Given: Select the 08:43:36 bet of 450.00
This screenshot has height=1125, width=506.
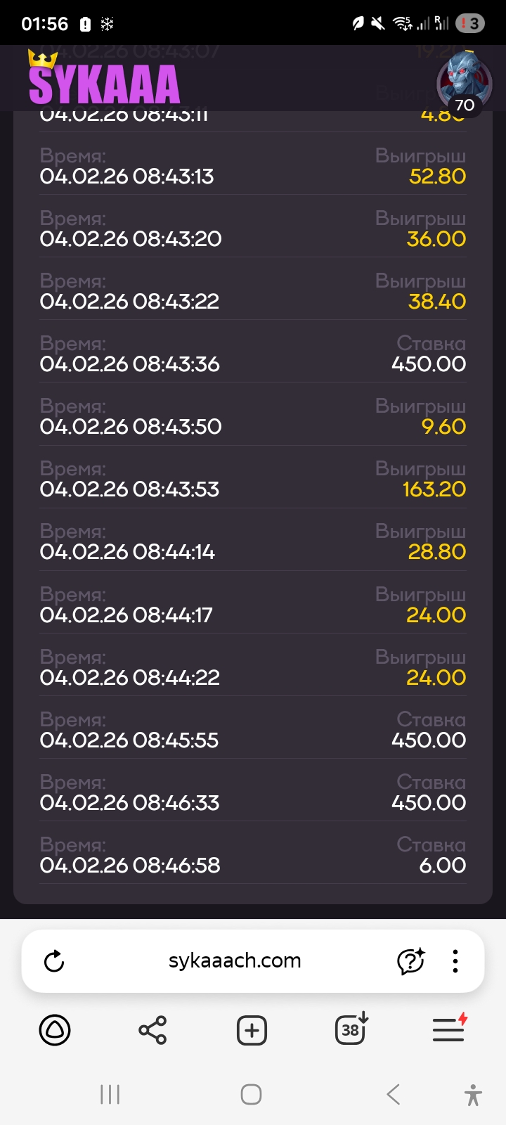Looking at the screenshot, I should [253, 354].
